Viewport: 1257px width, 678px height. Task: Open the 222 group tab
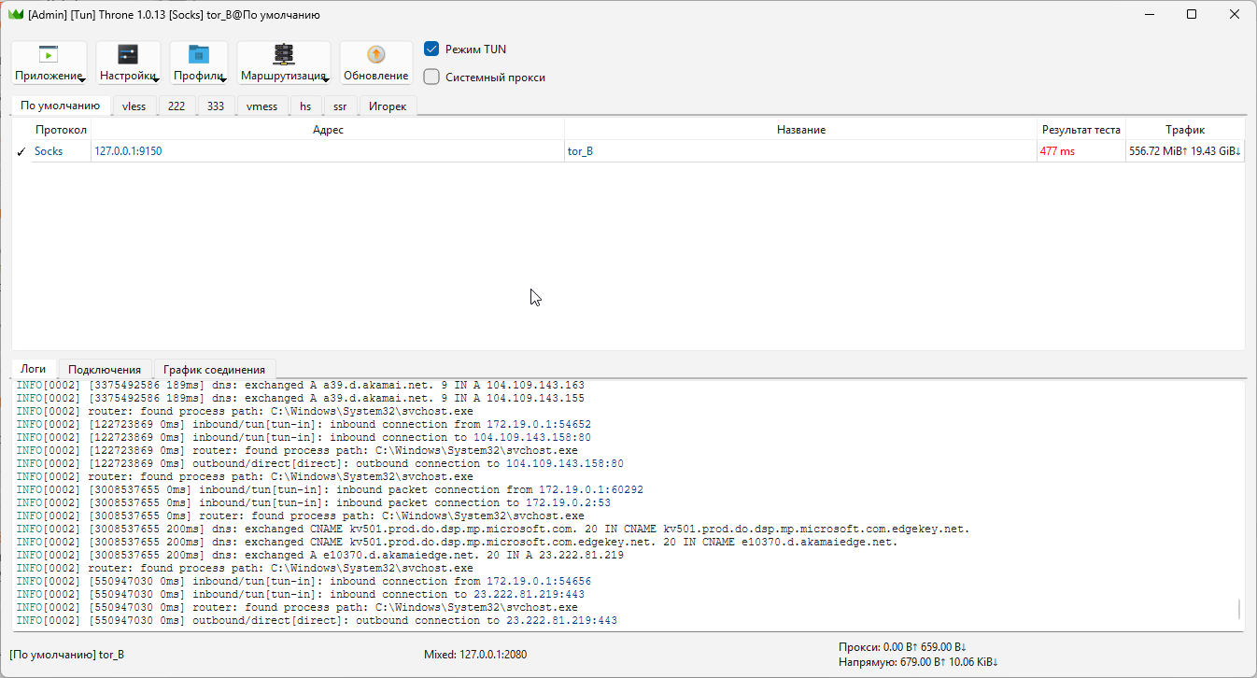177,106
